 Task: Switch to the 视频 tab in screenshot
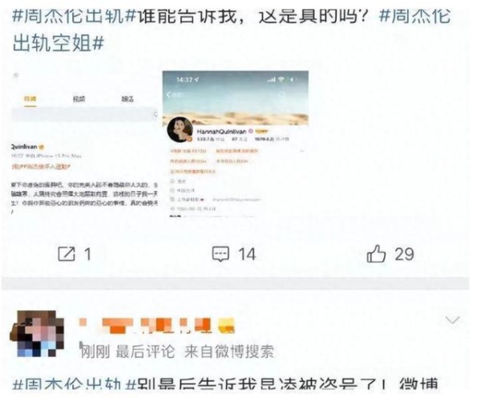79,99
